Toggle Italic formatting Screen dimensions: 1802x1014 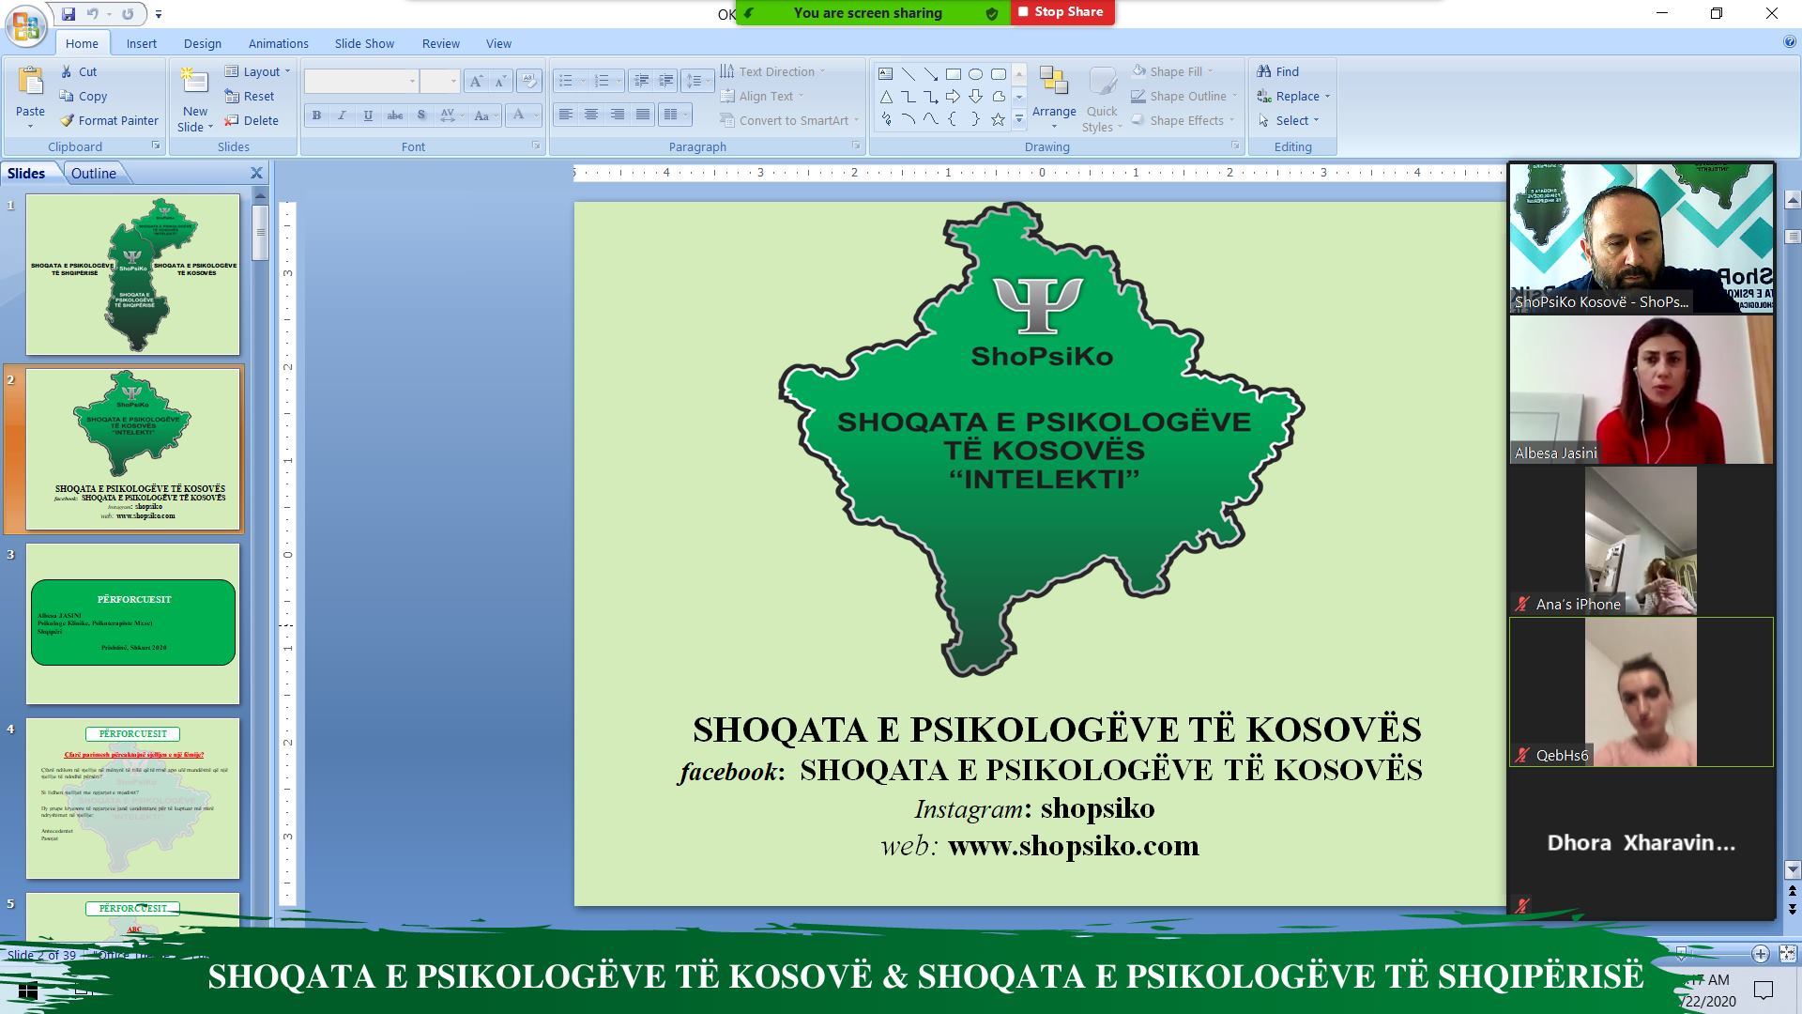[x=342, y=115]
